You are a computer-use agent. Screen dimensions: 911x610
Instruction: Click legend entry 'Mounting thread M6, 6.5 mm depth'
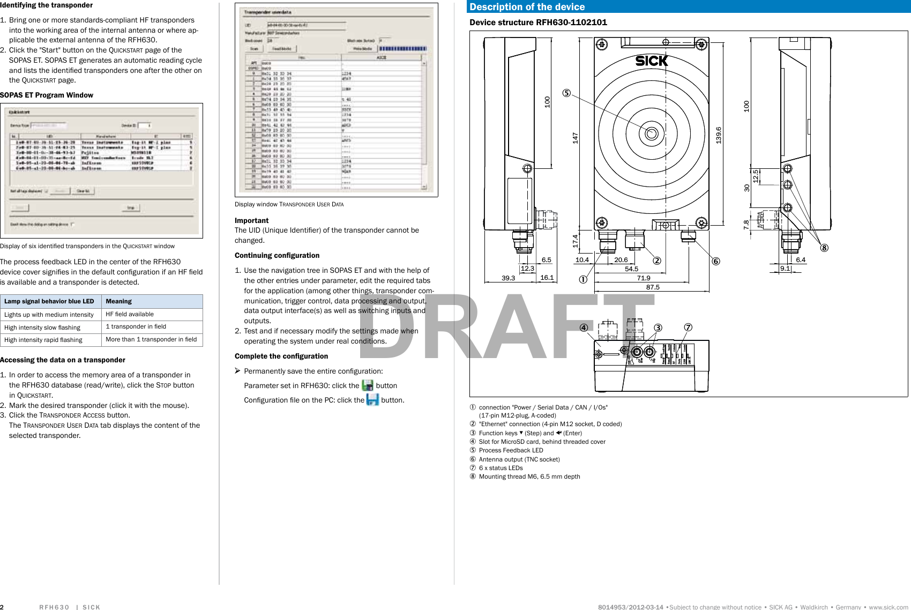coord(529,477)
